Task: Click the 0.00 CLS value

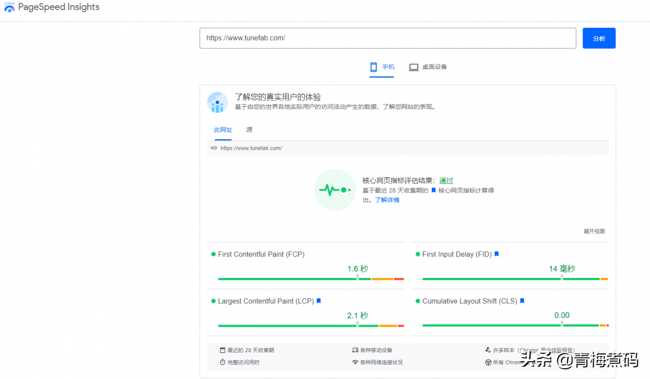Action: click(x=562, y=315)
